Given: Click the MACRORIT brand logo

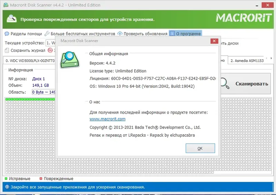Looking at the screenshot, I should 244,18.
